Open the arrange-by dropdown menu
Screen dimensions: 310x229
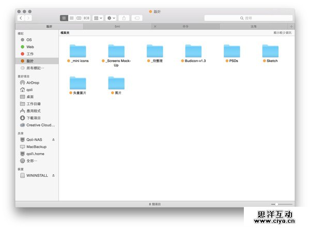click(98, 18)
